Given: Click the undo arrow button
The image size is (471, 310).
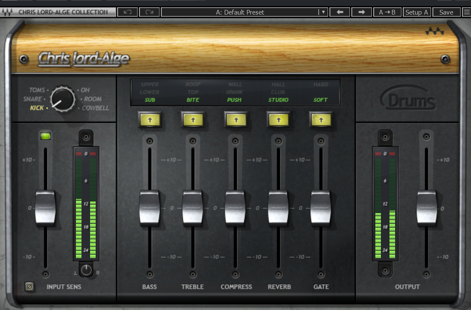Looking at the screenshot, I should point(127,12).
